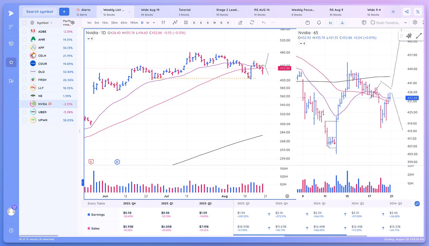Open the four-square layout grid icon
Viewport: 429px width, 246px height.
[186, 22]
